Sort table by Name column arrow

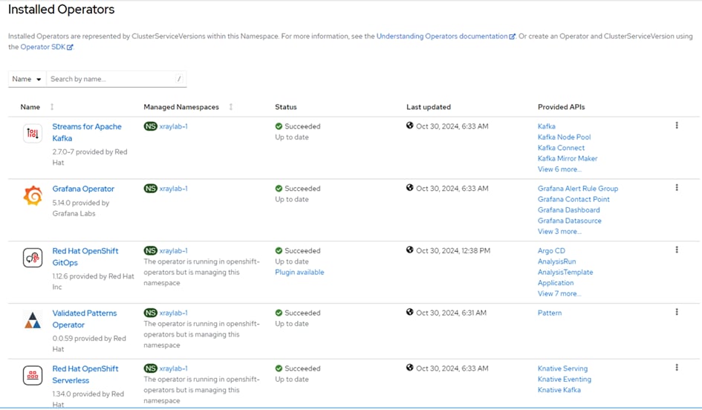[52, 106]
